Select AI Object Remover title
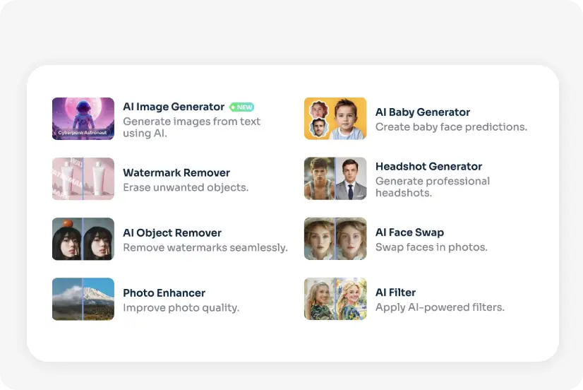583x390 pixels. point(172,232)
